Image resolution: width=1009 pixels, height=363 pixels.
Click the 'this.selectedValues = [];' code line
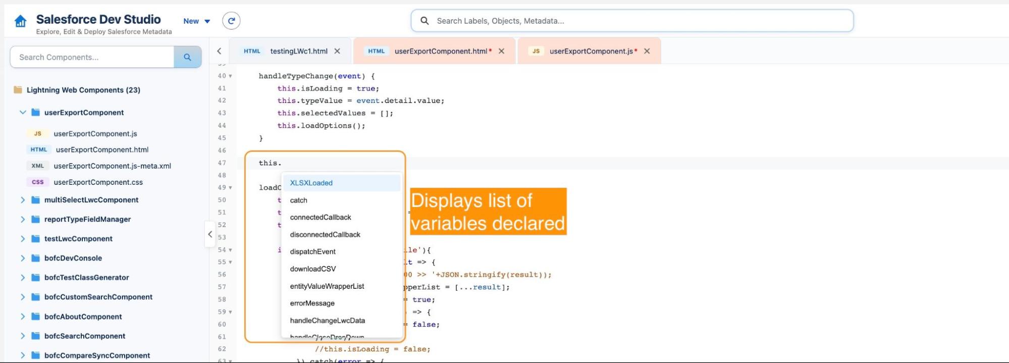click(x=335, y=113)
